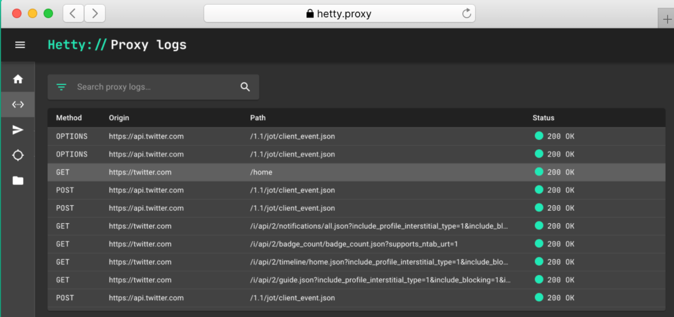Image resolution: width=674 pixels, height=317 pixels.
Task: Open the Sender paper plane icon
Action: pos(18,130)
